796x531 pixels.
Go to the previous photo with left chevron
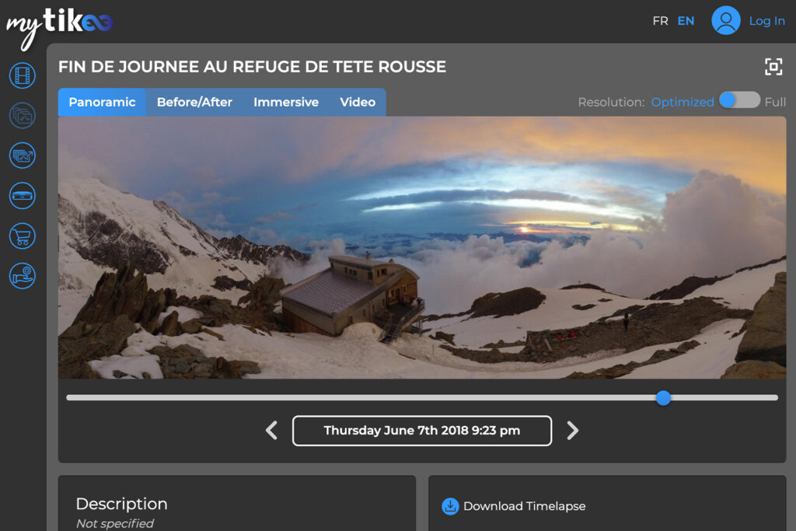(271, 431)
